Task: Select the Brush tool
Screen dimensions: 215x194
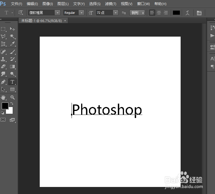Action: (x=12, y=52)
